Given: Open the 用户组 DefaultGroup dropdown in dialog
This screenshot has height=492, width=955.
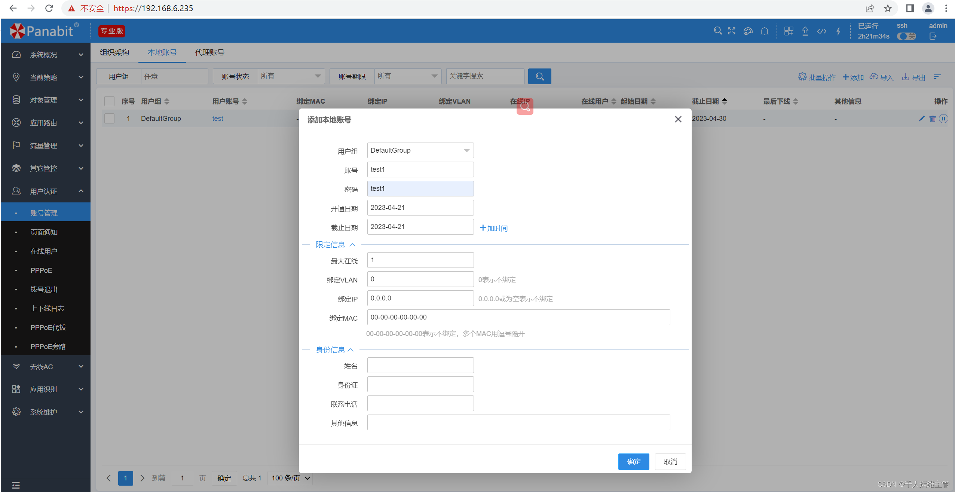Looking at the screenshot, I should pos(420,150).
